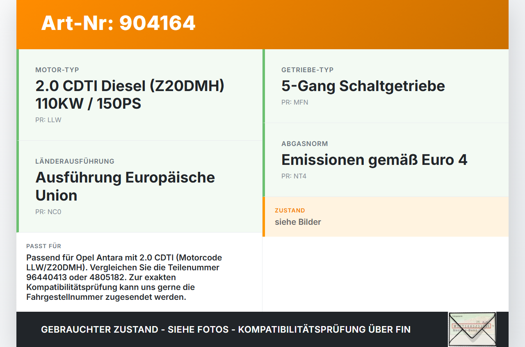Click the GEBRAUCHTER ZUSTAND footer banner text
Viewport: 525px width, 347px height.
226,329
